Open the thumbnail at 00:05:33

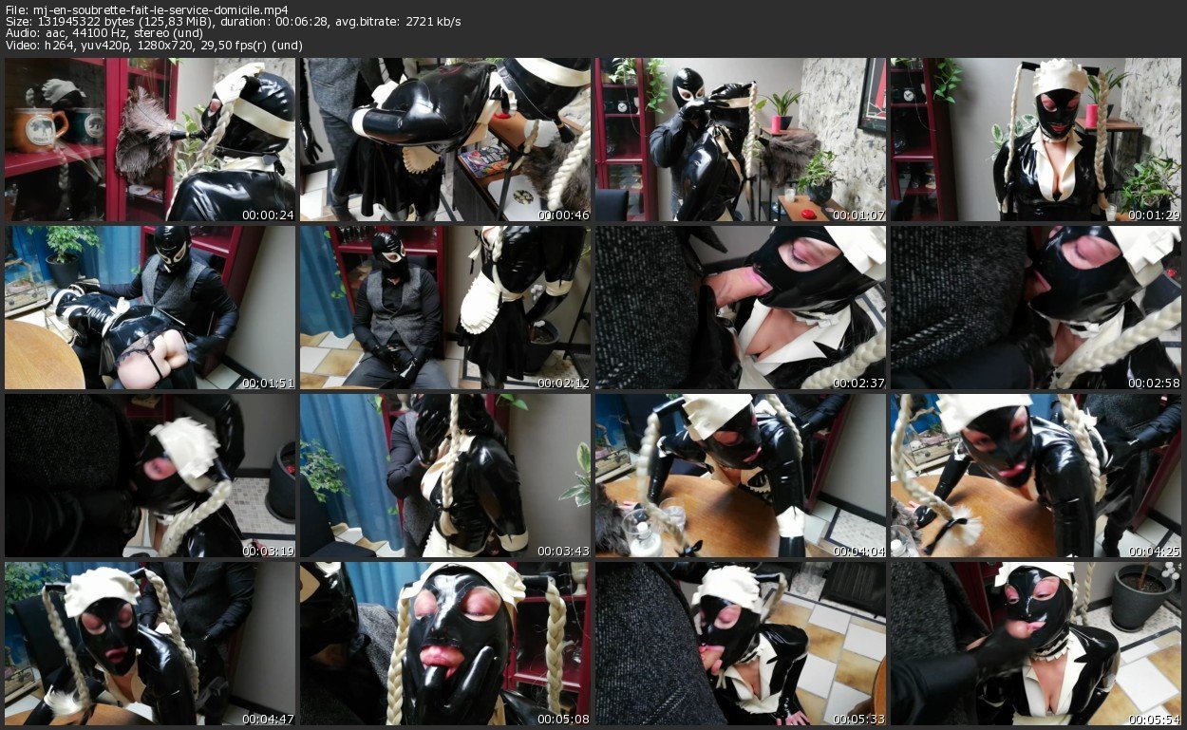[x=741, y=644]
